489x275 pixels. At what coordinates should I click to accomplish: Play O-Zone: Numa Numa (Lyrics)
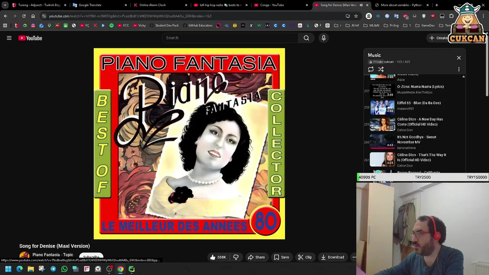(420, 87)
